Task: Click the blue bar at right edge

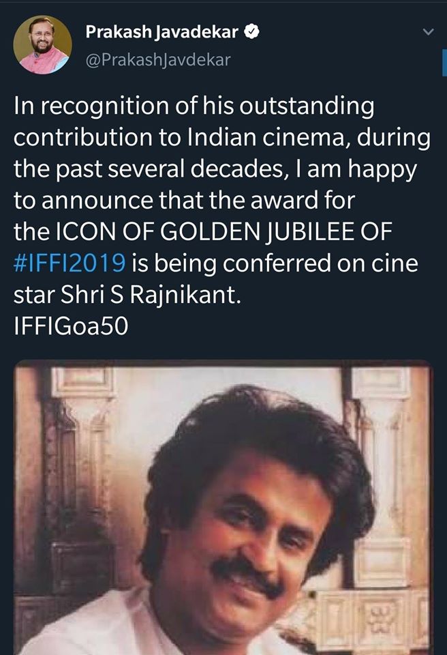Action: (444, 63)
